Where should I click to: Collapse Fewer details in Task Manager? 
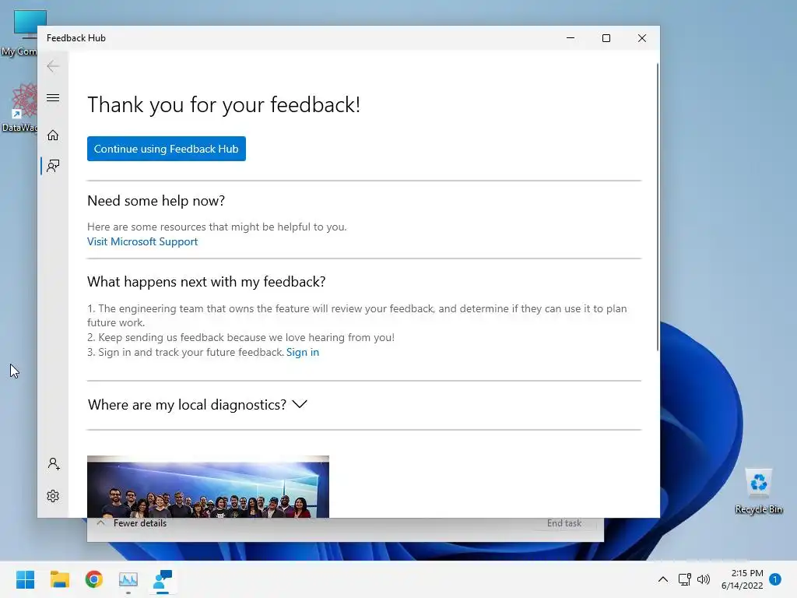point(132,523)
